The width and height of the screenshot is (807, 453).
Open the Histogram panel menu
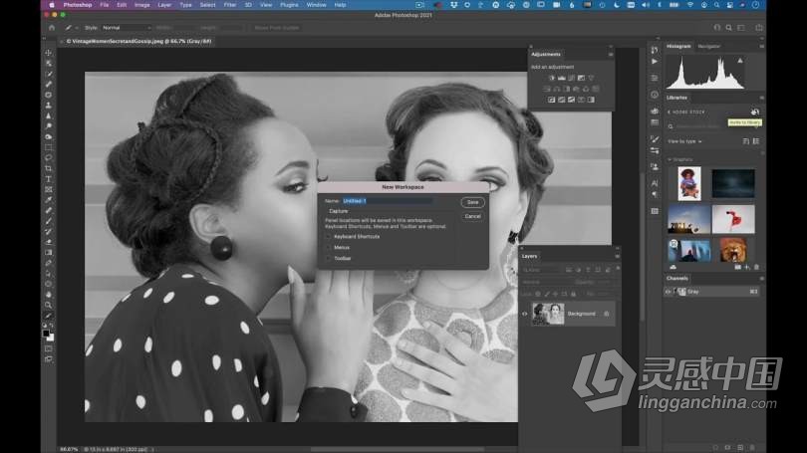coord(762,46)
